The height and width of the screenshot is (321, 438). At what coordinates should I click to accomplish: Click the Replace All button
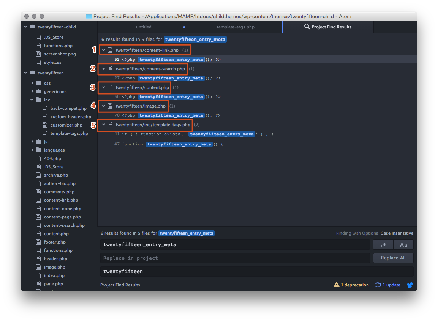(x=393, y=258)
